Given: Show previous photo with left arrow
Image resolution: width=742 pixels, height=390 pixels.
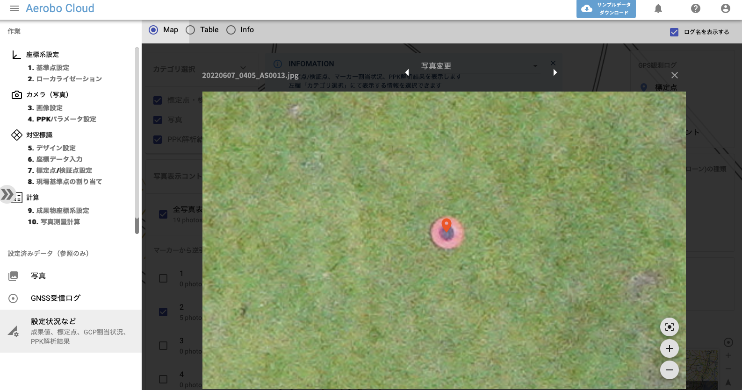Looking at the screenshot, I should (x=407, y=72).
